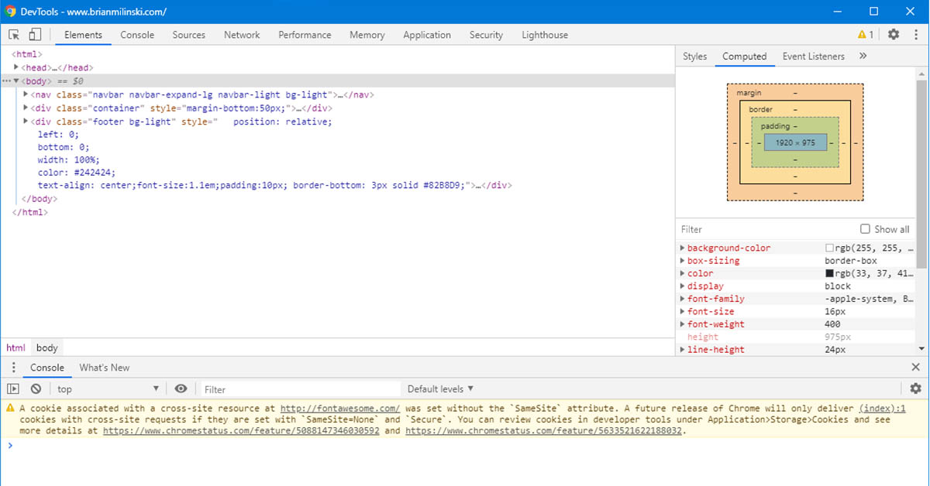Expand the color computed property
This screenshot has height=486, width=930.
pos(682,273)
